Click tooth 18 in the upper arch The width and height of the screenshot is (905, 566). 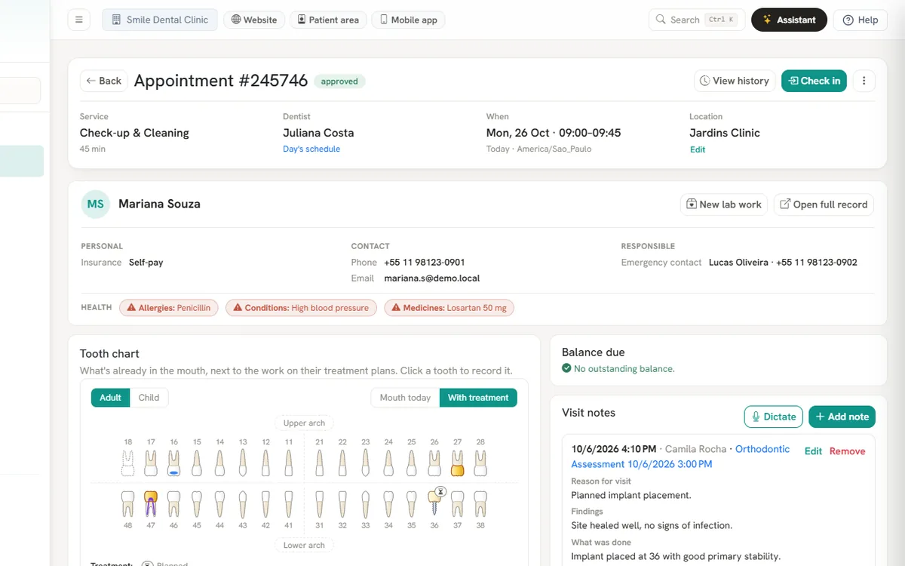pyautogui.click(x=128, y=463)
